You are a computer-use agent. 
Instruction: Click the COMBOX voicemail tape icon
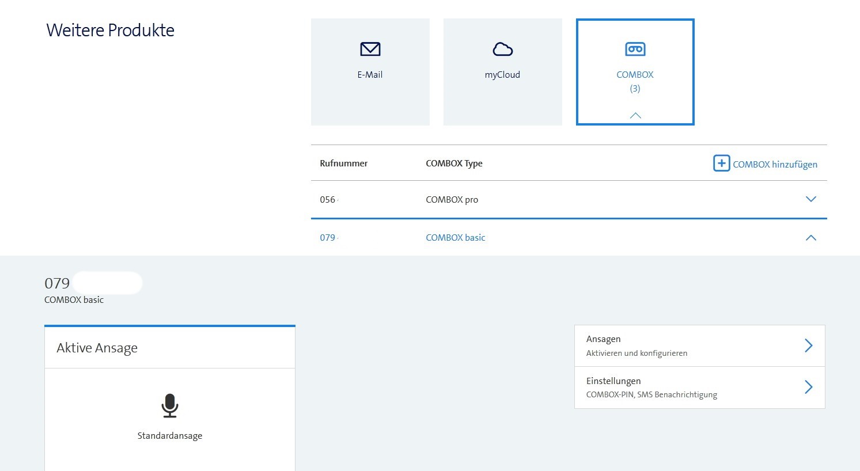pyautogui.click(x=635, y=50)
